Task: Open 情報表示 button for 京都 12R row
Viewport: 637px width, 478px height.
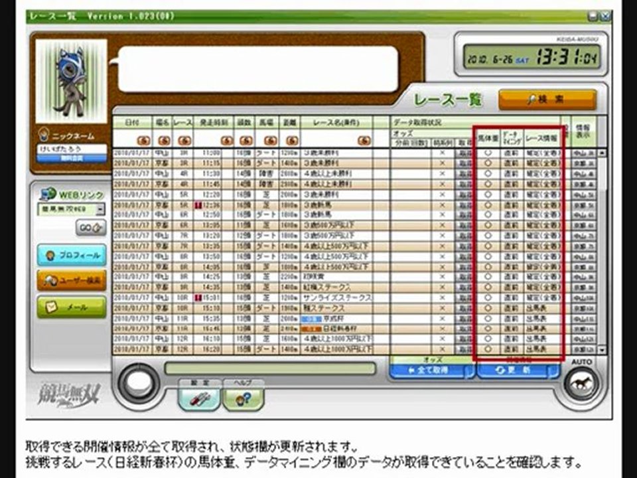Action: point(584,350)
